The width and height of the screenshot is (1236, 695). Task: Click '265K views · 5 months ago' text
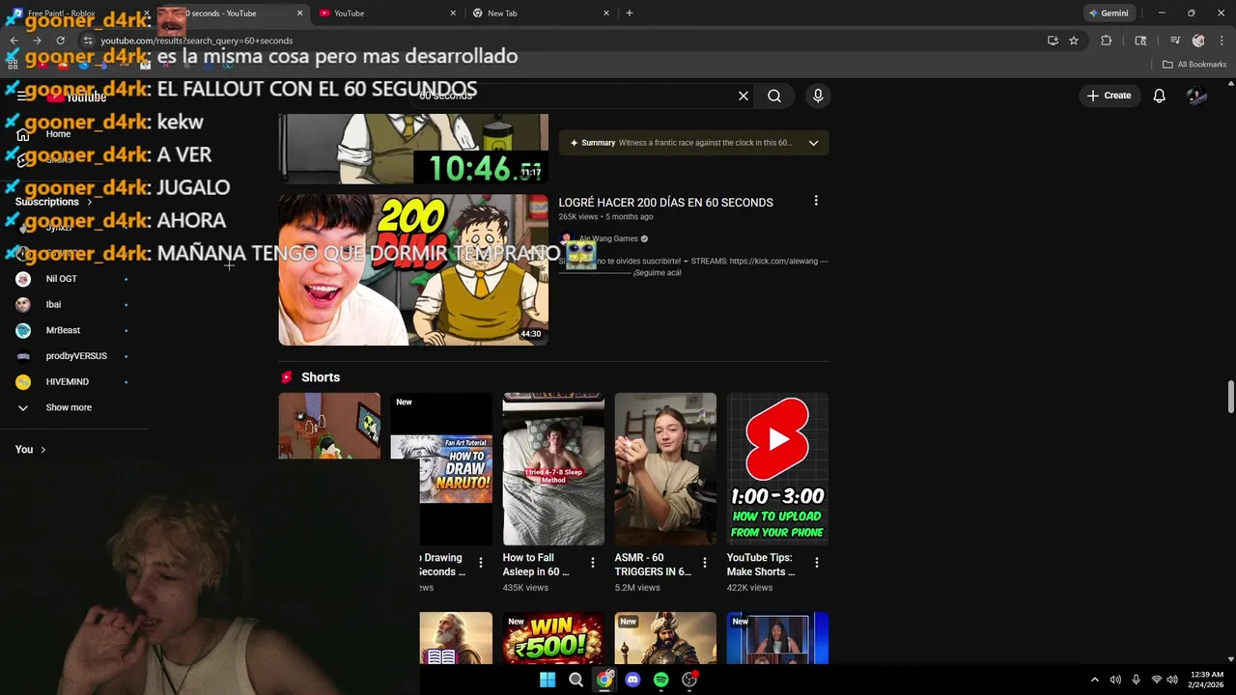(x=605, y=216)
